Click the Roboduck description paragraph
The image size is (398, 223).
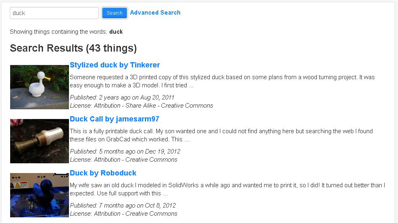[x=227, y=189]
